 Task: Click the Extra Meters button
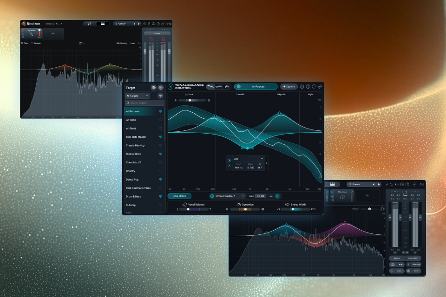pyautogui.click(x=179, y=196)
